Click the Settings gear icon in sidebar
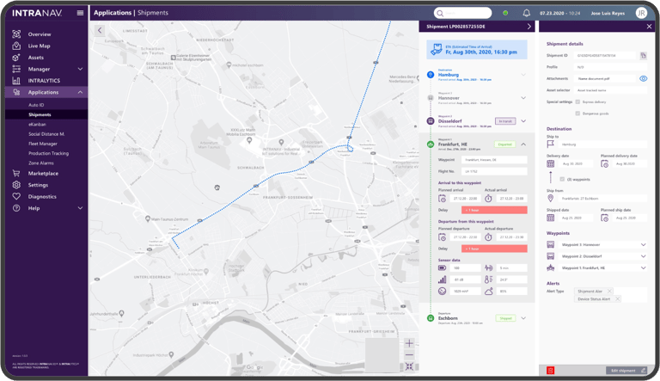660x381 pixels. [x=16, y=185]
